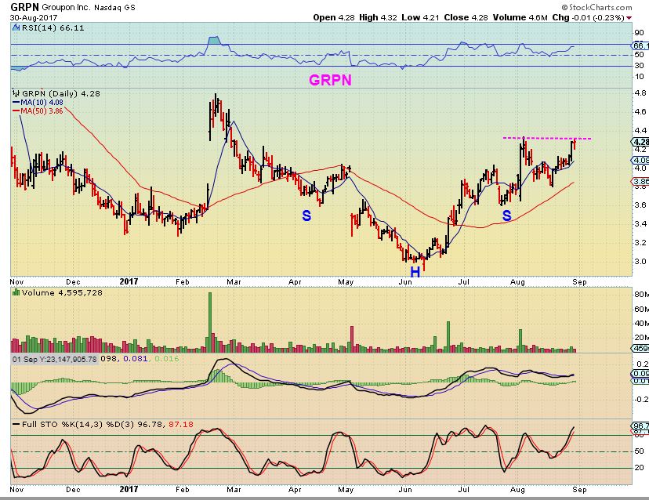Click the Groupon Inc. company name
Screen dimensions: 649x500
tap(65, 8)
